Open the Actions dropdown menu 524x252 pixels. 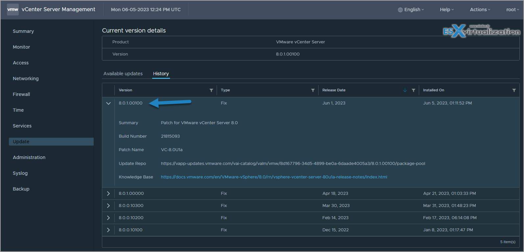(x=480, y=10)
